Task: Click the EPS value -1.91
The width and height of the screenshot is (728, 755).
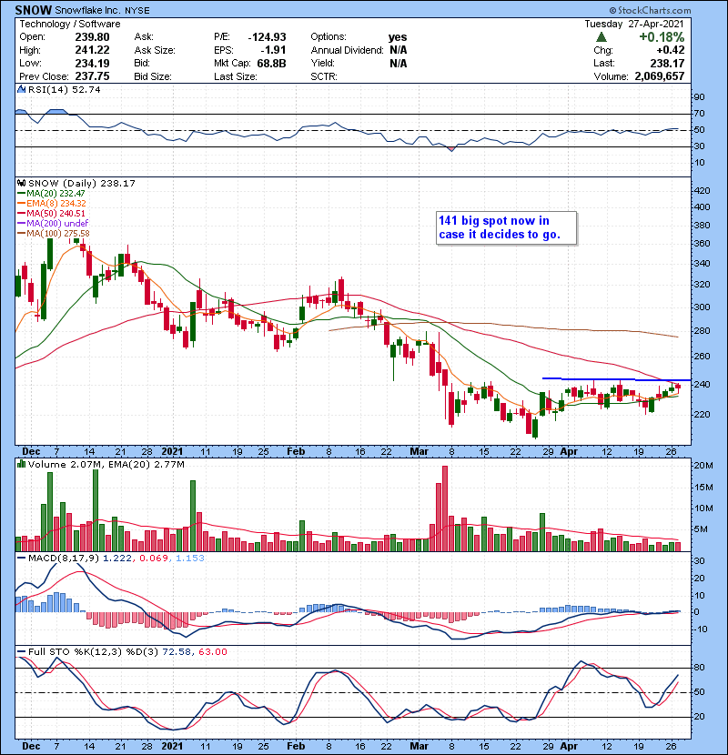Action: (x=273, y=50)
